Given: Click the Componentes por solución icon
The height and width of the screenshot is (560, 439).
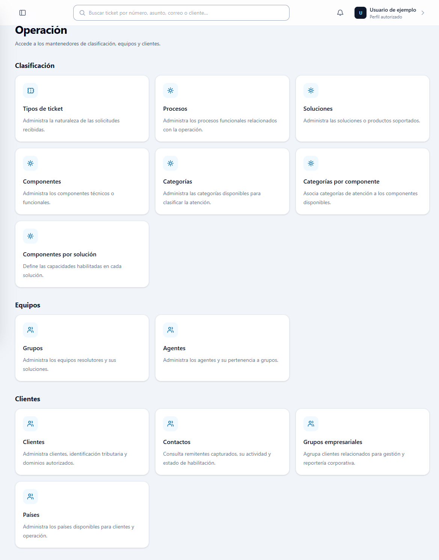Looking at the screenshot, I should [30, 236].
